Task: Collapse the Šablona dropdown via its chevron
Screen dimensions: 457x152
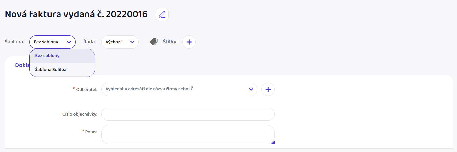Action: 69,42
